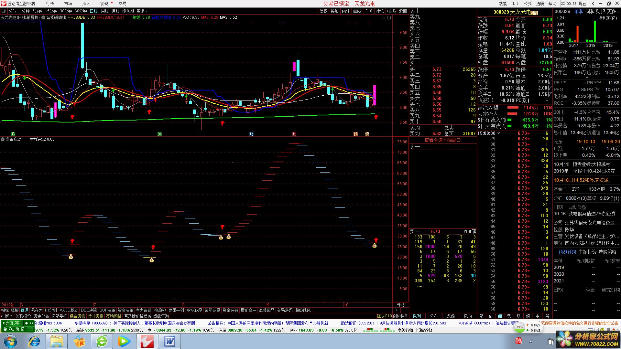Switch to the 龙虎 tab

[x=451, y=316]
